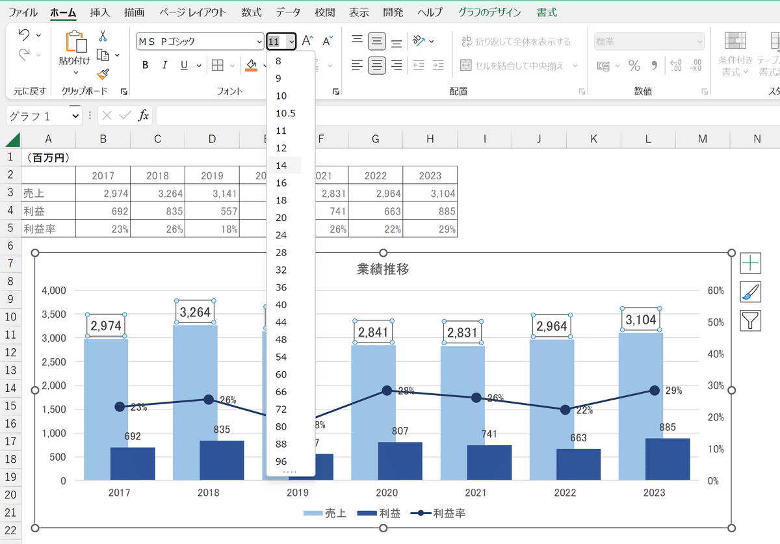780x544 pixels.
Task: Expand the Name Box dropdown arrow
Action: coord(77,116)
